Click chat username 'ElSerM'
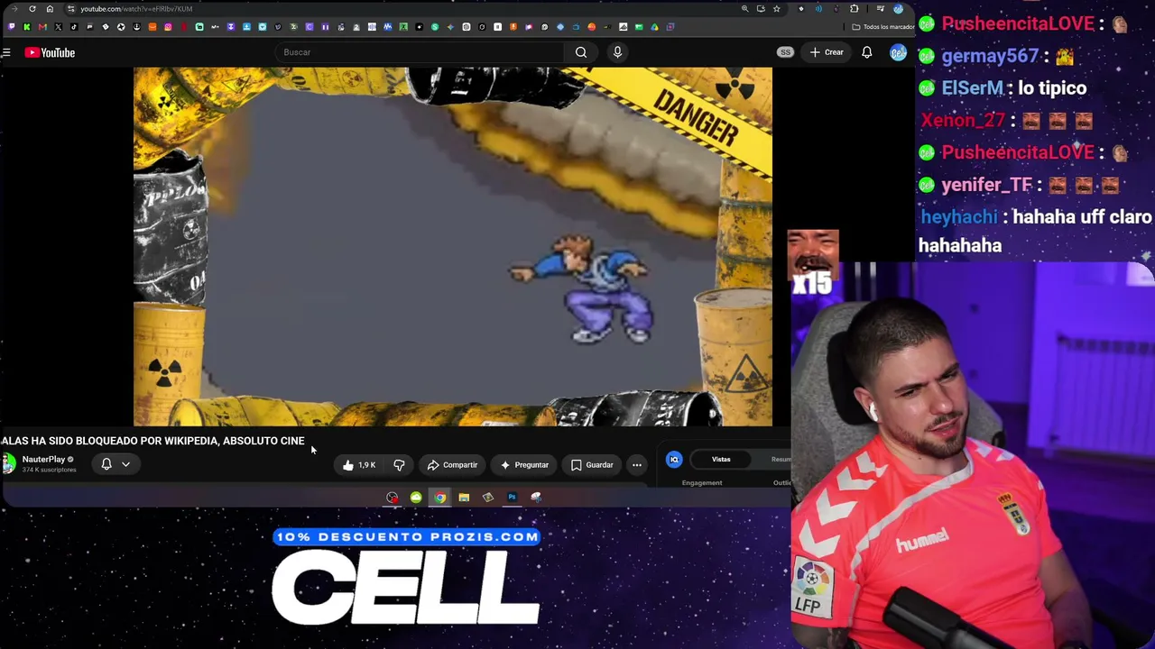The image size is (1155, 649). [x=973, y=88]
